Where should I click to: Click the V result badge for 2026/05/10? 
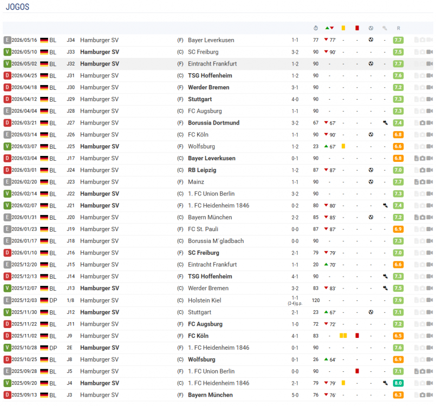[x=7, y=51]
